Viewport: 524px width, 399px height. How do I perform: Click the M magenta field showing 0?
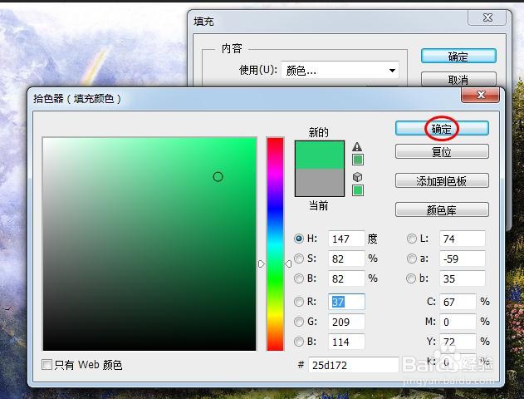point(458,322)
